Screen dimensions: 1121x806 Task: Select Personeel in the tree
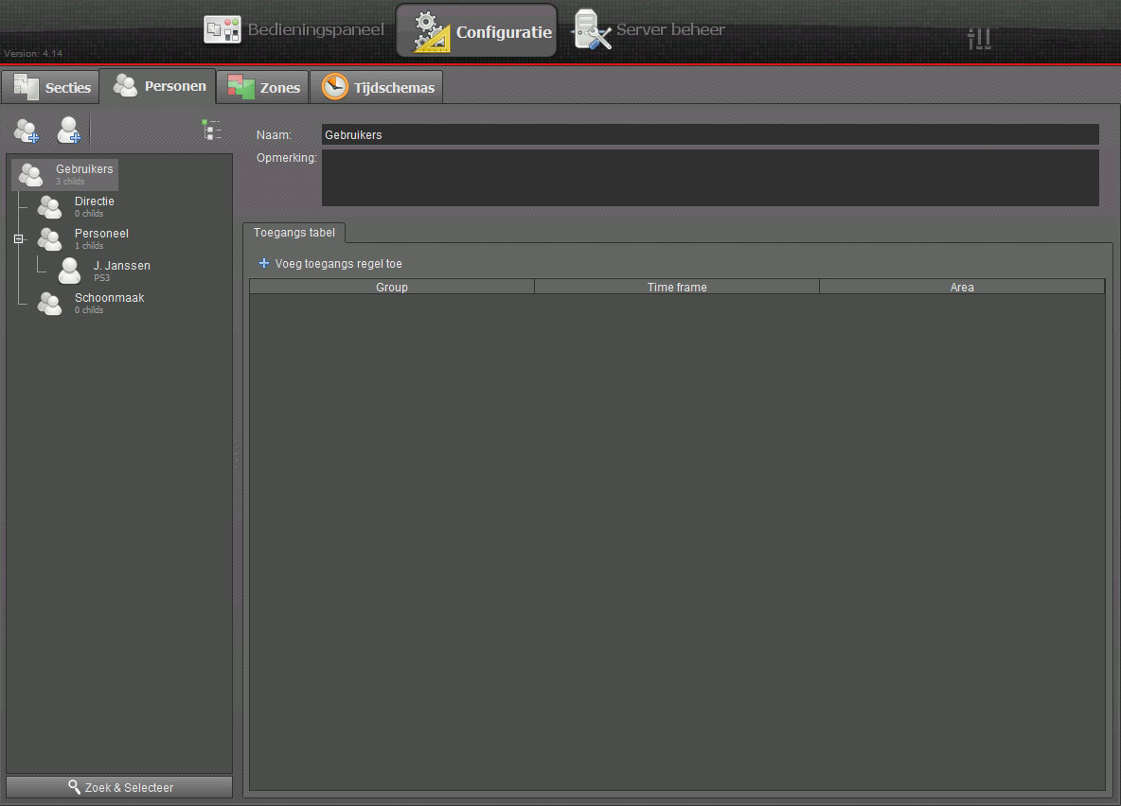coord(101,234)
